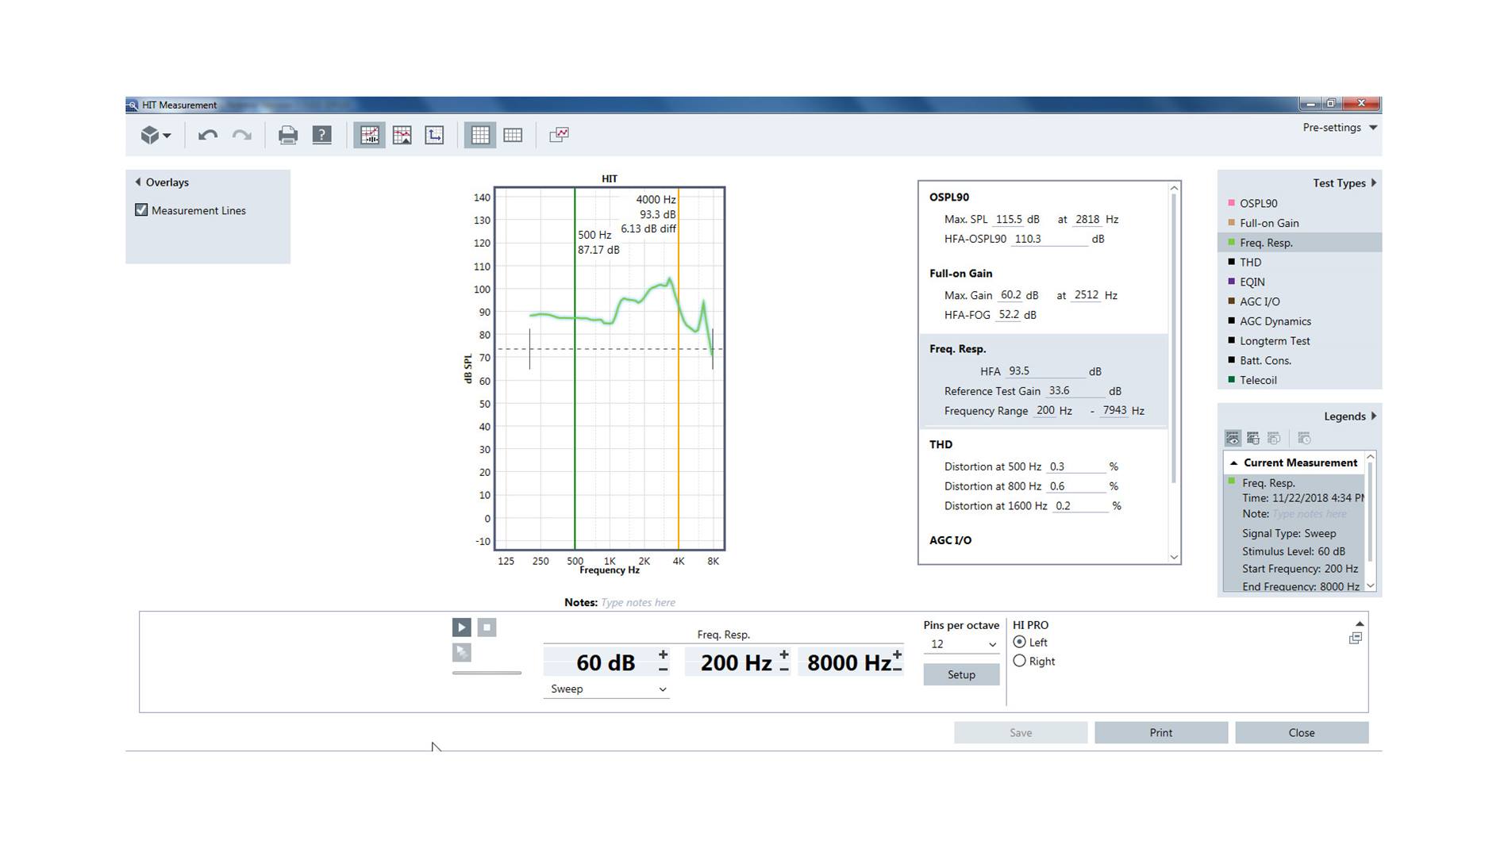Open the Pins per octave dropdown

[961, 644]
